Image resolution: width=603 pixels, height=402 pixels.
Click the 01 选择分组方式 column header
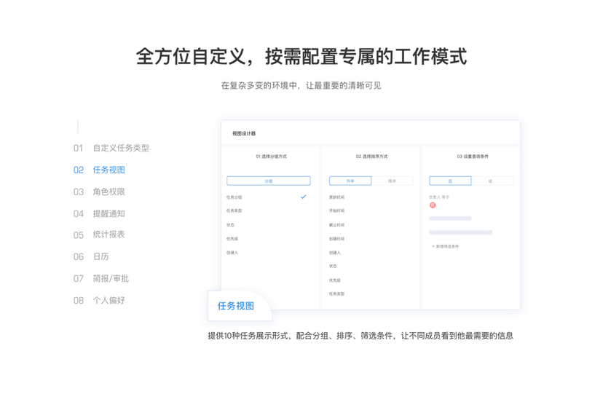[271, 157]
